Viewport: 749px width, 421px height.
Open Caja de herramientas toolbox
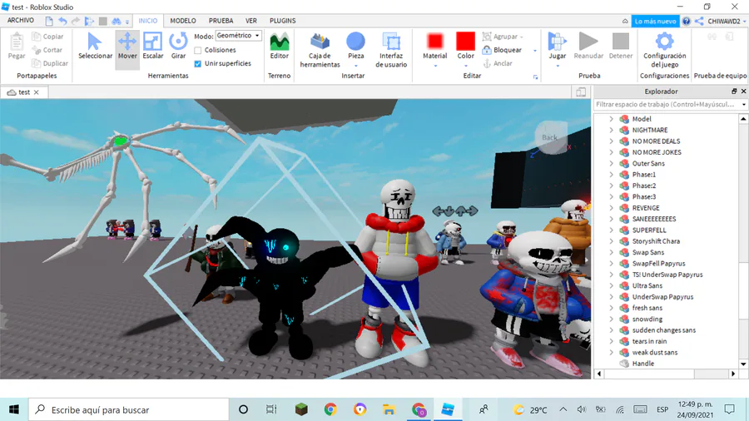[x=320, y=50]
